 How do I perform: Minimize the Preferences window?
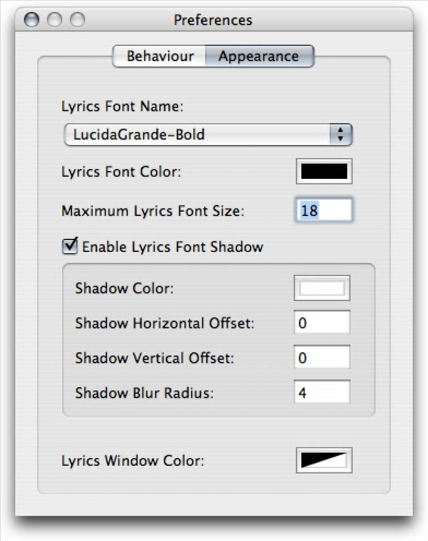55,19
